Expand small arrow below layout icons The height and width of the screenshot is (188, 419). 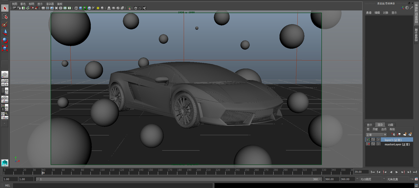pyautogui.click(x=5, y=123)
